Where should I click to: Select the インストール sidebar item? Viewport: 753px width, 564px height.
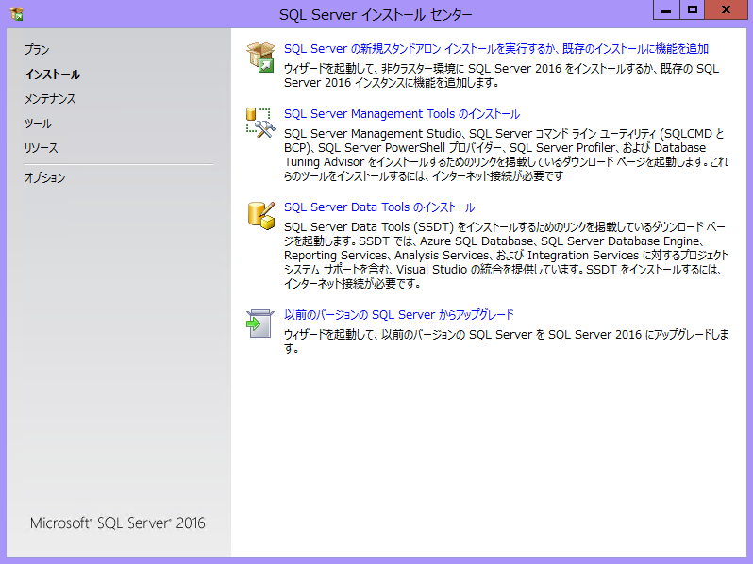(52, 75)
